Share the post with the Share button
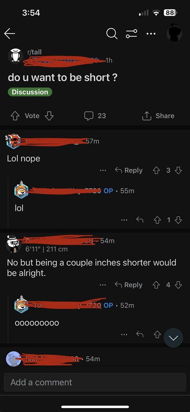The height and width of the screenshot is (412, 190). tap(158, 116)
